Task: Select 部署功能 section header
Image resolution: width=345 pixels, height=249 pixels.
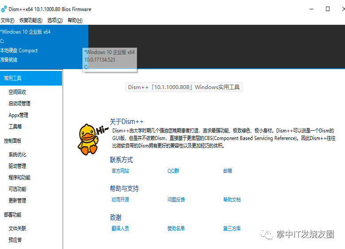Action: [x=13, y=214]
